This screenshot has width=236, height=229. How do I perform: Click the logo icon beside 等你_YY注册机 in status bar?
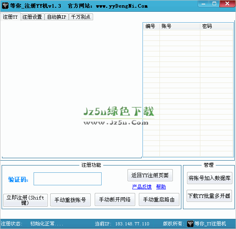190,224
